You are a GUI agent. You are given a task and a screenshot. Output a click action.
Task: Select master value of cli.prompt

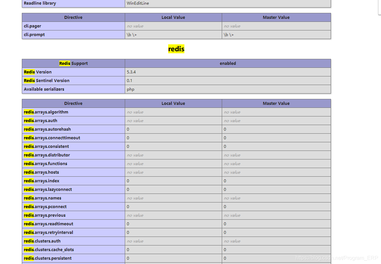(229, 35)
